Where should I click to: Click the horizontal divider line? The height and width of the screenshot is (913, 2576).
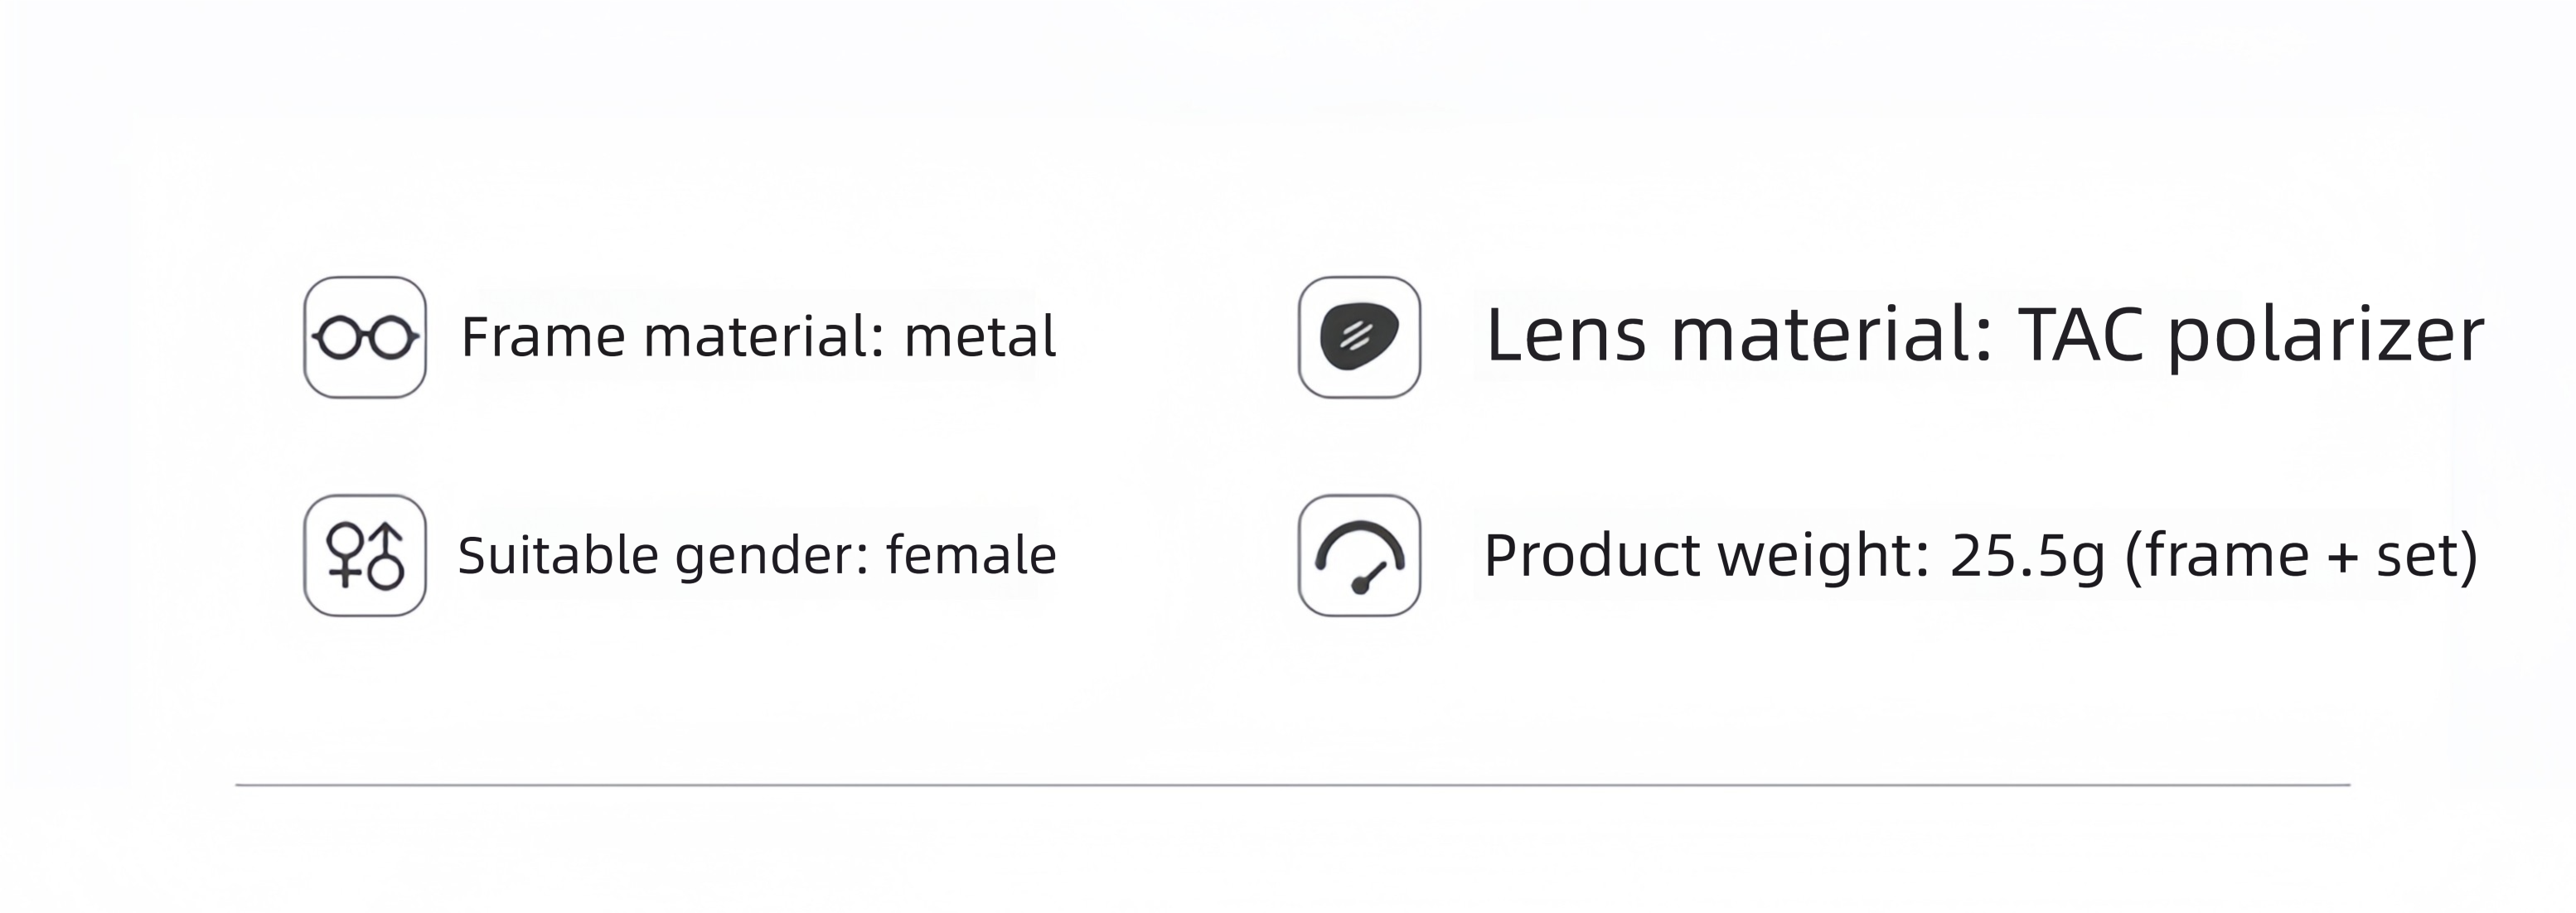[1292, 785]
